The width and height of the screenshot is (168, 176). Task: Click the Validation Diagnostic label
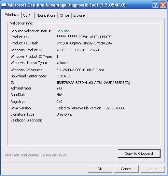[x=27, y=120]
